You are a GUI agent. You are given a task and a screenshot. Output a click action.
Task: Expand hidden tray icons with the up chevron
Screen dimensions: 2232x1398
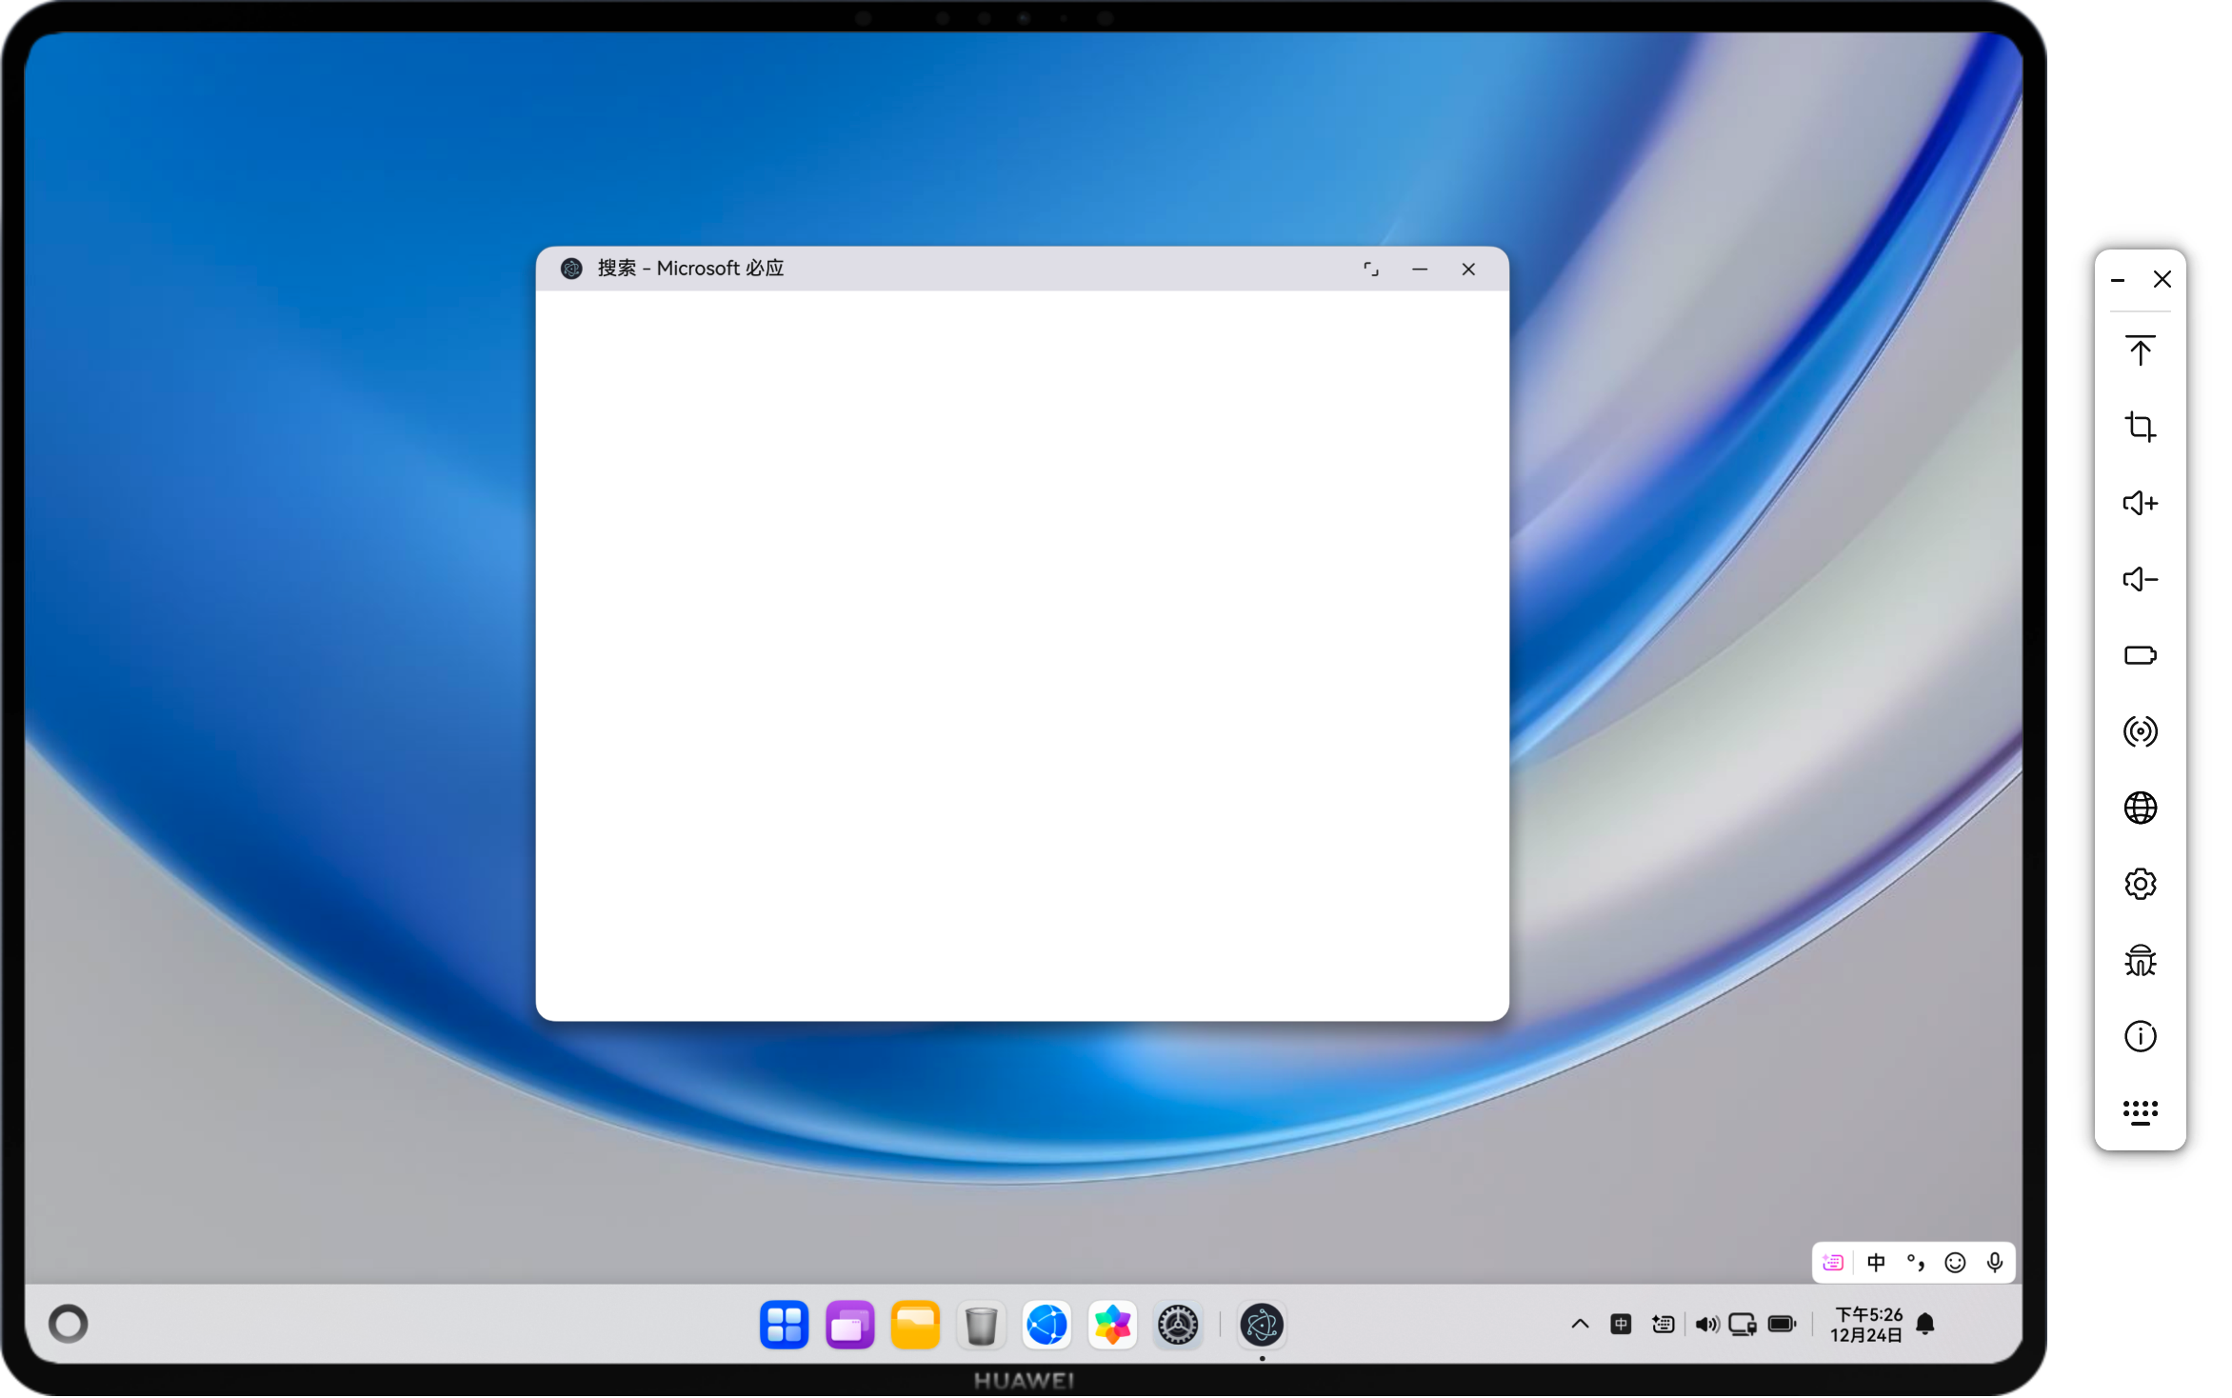(x=1580, y=1324)
